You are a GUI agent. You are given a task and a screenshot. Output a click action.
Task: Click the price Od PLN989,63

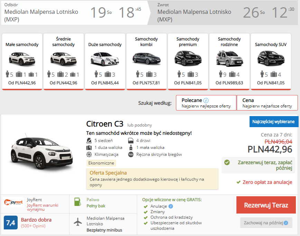tap(229, 83)
